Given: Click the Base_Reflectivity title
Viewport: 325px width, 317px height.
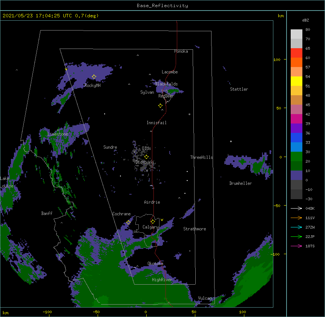Looking at the screenshot, I should (162, 6).
